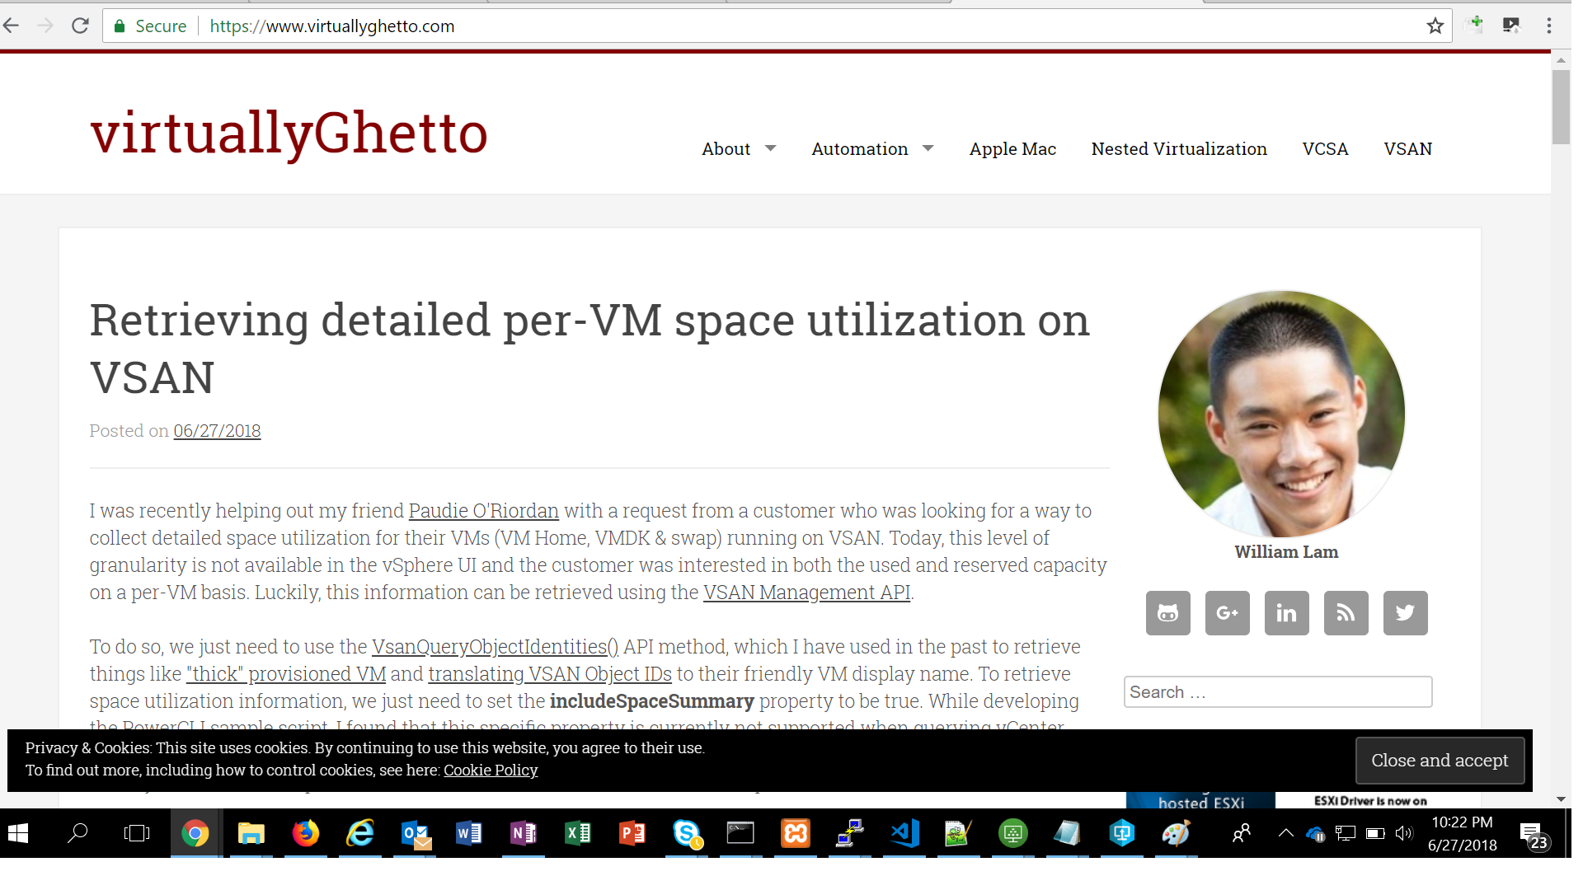Open the RSS feed icon
The image size is (1583, 890).
pyautogui.click(x=1346, y=613)
